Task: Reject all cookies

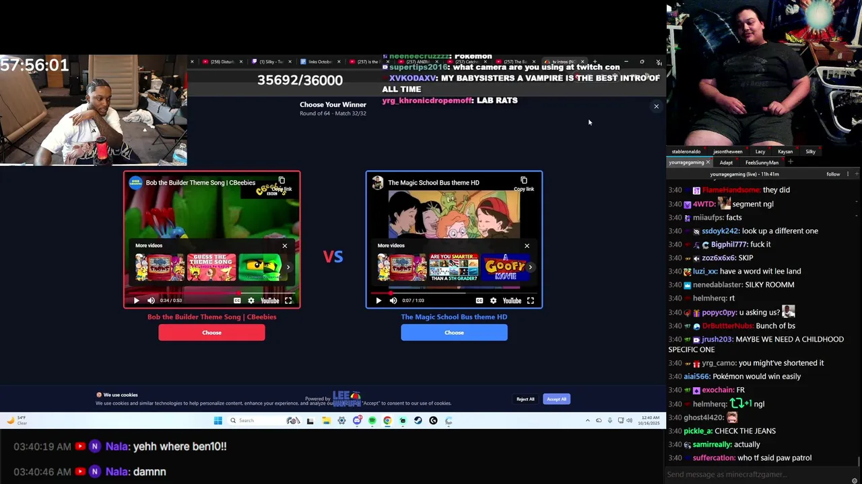Action: pyautogui.click(x=525, y=399)
